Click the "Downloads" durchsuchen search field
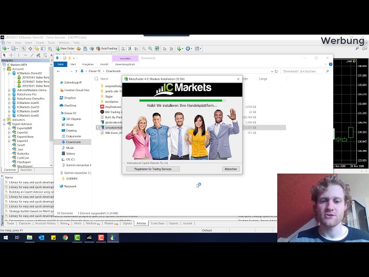Image resolution: width=369 pixels, height=277 pixels. 303,71
